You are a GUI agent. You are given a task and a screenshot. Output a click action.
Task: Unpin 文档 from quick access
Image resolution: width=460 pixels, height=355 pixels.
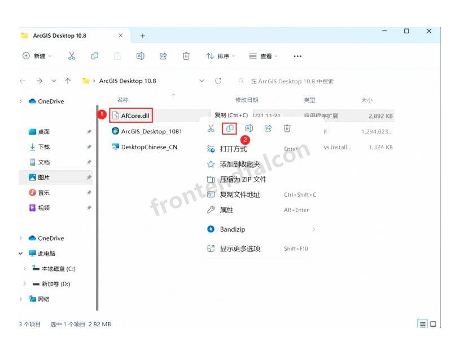point(89,162)
